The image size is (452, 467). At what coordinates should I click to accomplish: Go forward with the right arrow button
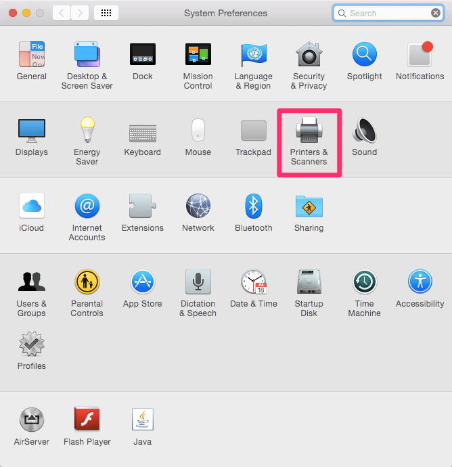[x=80, y=13]
